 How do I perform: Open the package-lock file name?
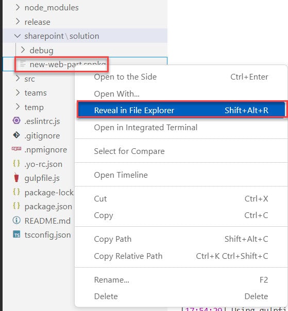click(49, 193)
